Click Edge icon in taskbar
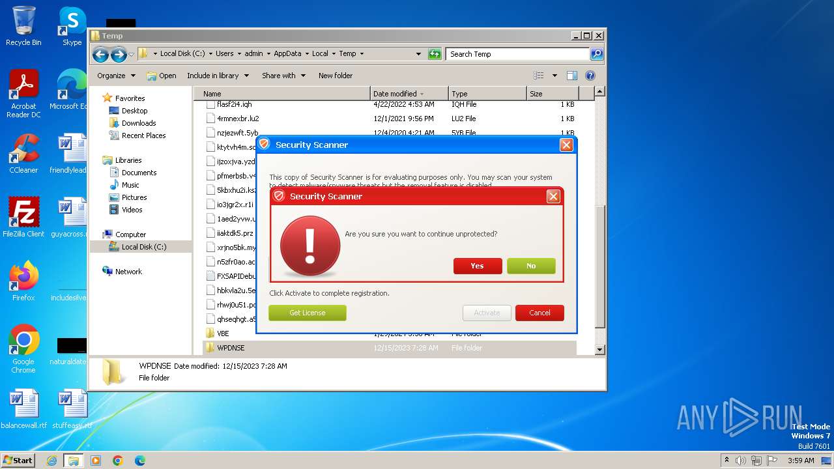This screenshot has height=469, width=834. point(139,461)
